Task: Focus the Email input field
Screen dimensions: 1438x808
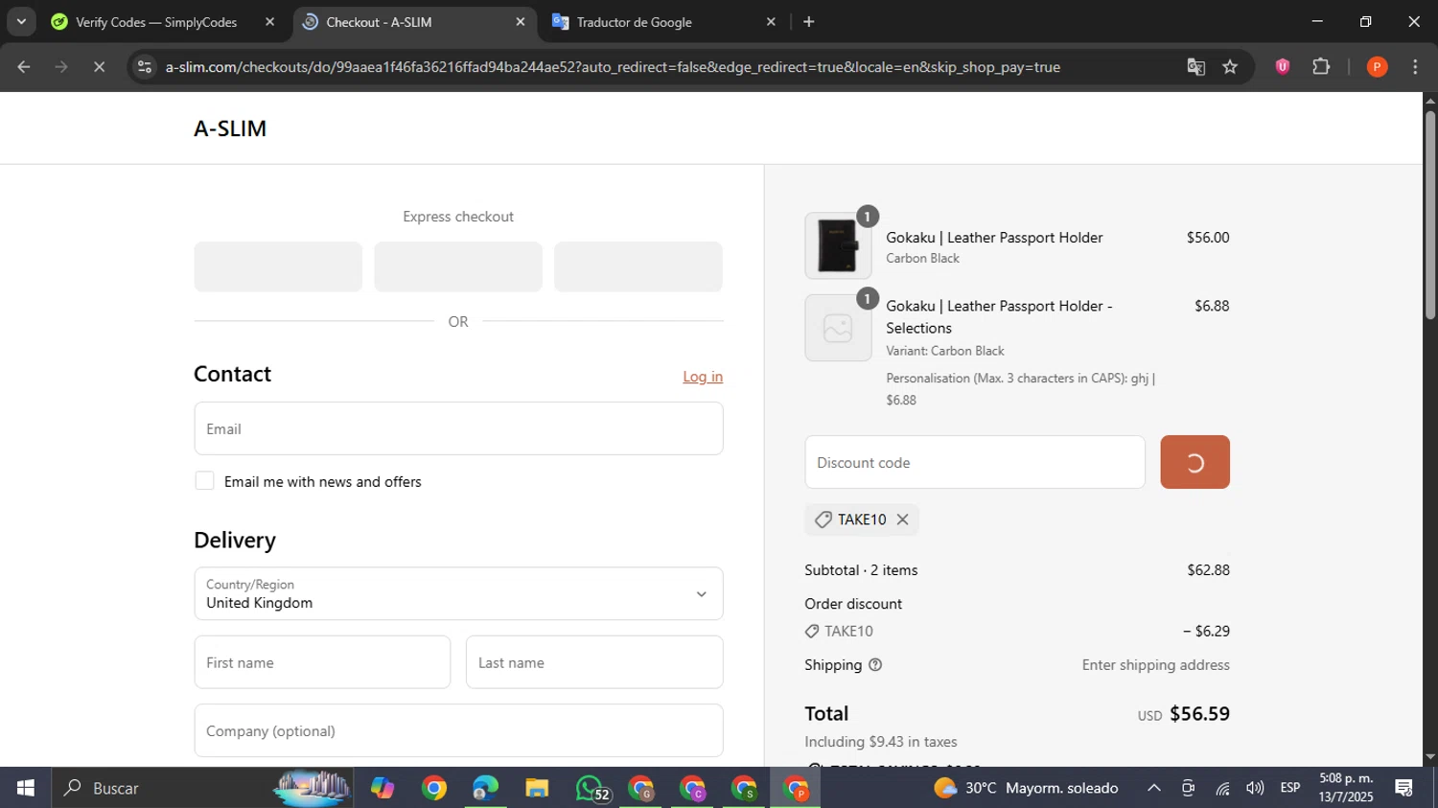Action: [458, 428]
